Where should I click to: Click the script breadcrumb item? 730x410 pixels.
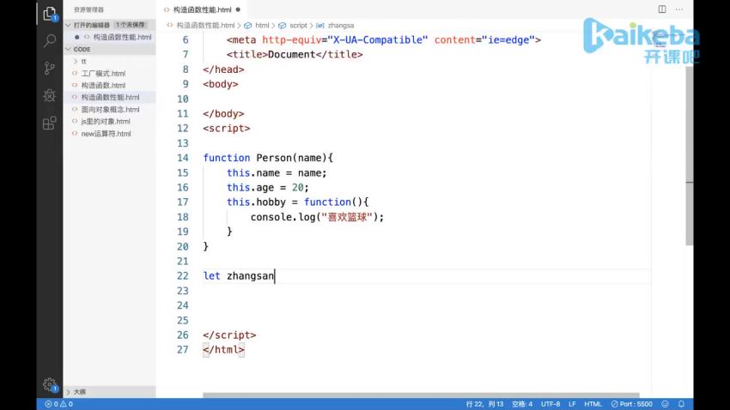298,25
